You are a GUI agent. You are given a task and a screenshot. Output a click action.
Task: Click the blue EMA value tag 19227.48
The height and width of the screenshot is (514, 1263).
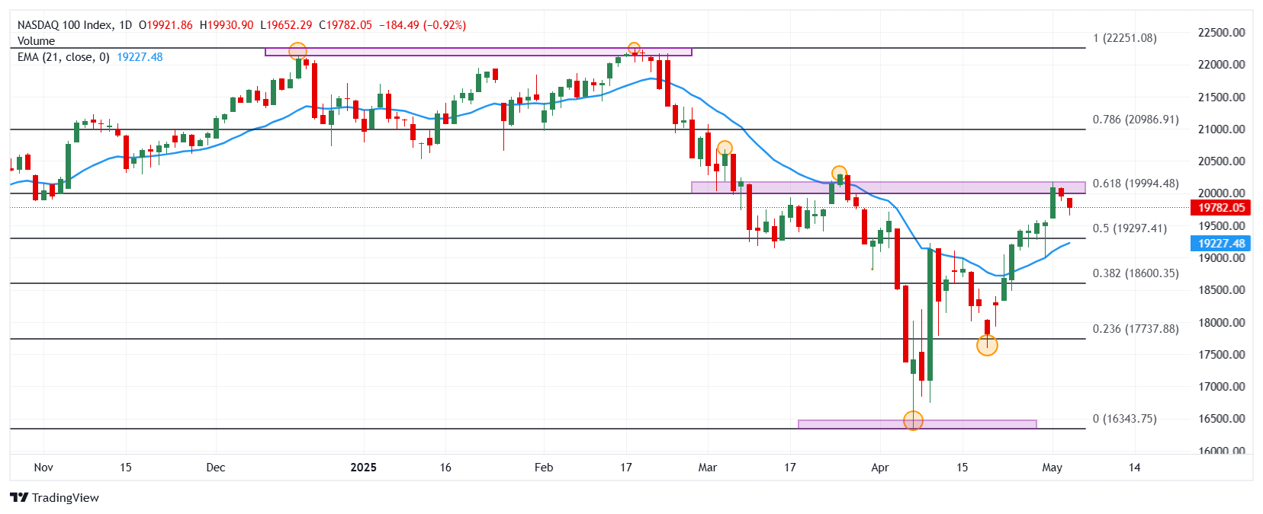[x=1220, y=244]
